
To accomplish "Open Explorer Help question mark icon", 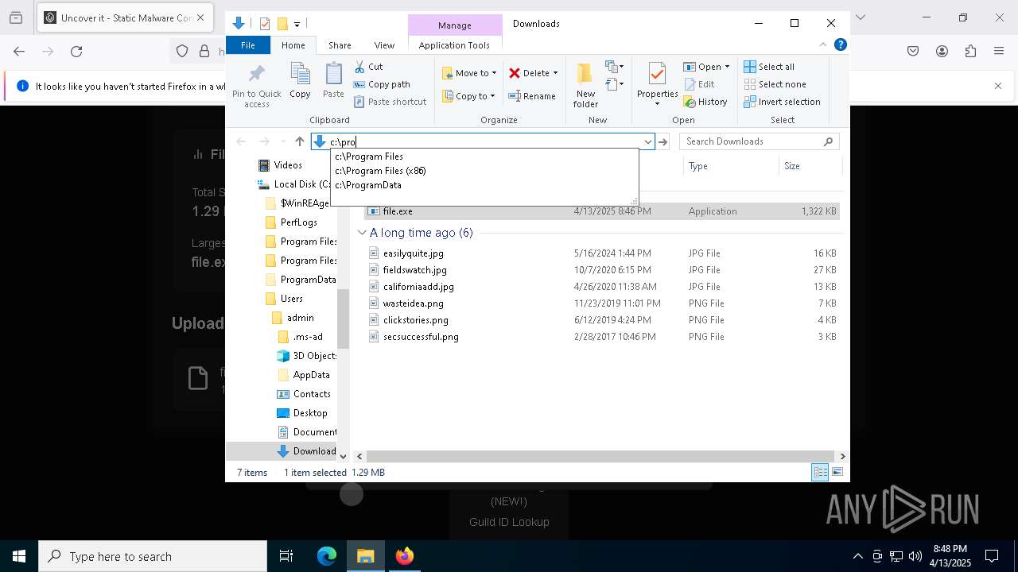I will click(x=840, y=45).
